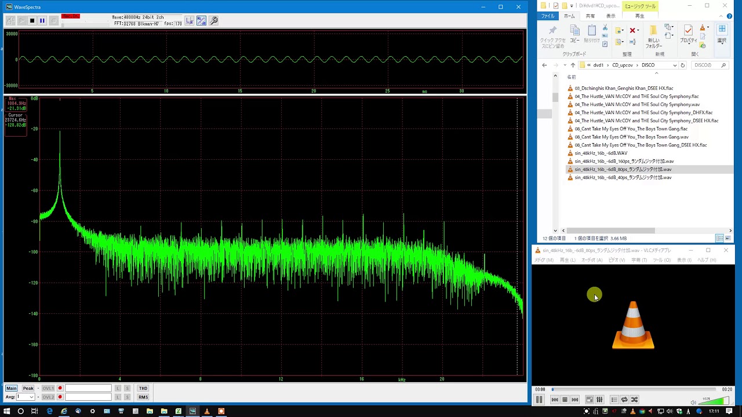Open Windows Start menu button

click(x=6, y=411)
